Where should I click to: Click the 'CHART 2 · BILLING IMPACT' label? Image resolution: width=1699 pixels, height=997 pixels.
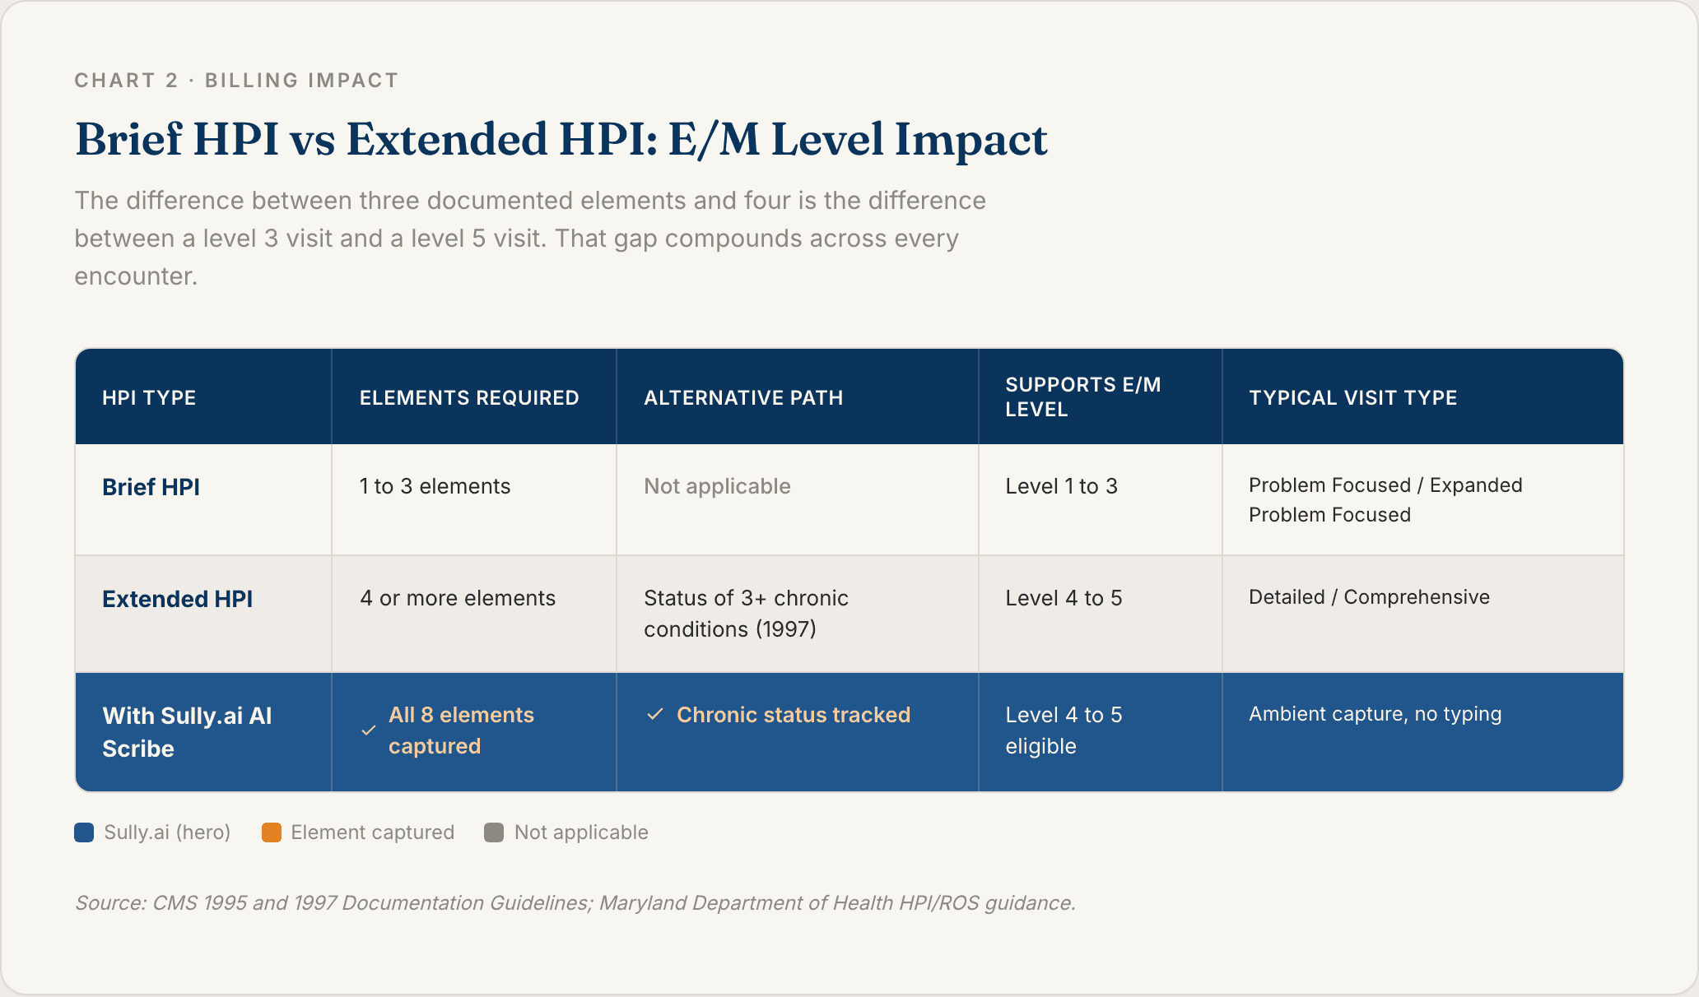click(237, 80)
